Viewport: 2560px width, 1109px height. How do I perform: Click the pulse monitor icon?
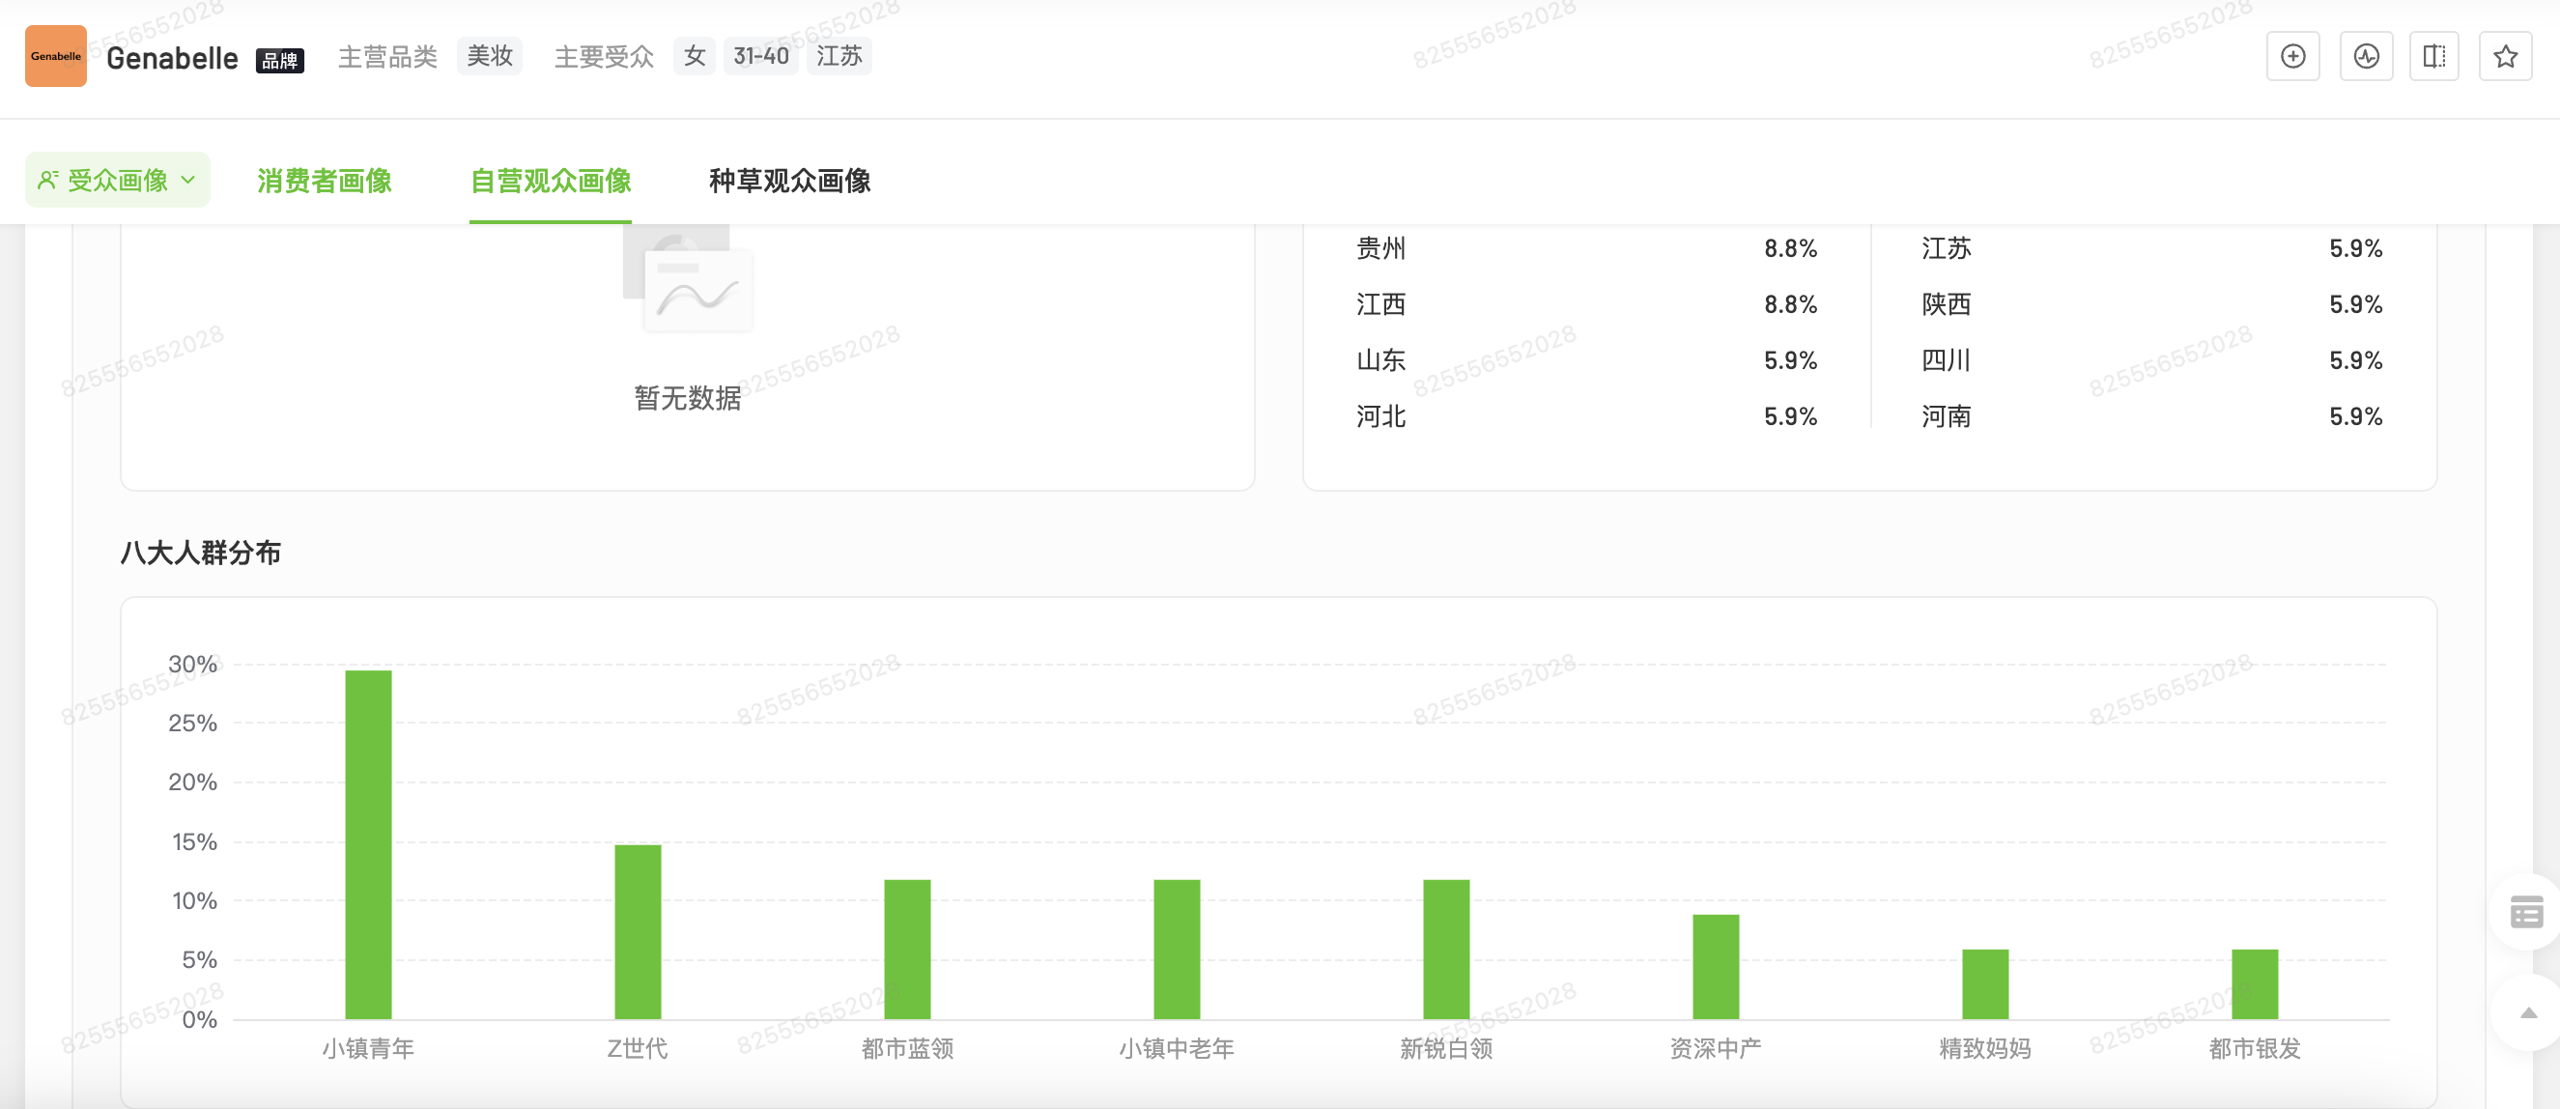pos(2365,57)
